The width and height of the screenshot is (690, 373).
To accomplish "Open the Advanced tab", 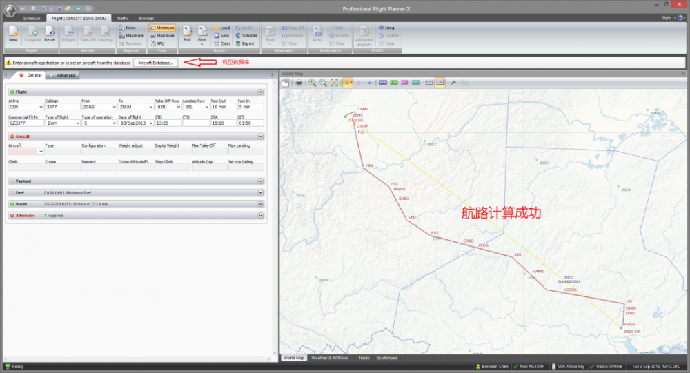I will pyautogui.click(x=63, y=75).
